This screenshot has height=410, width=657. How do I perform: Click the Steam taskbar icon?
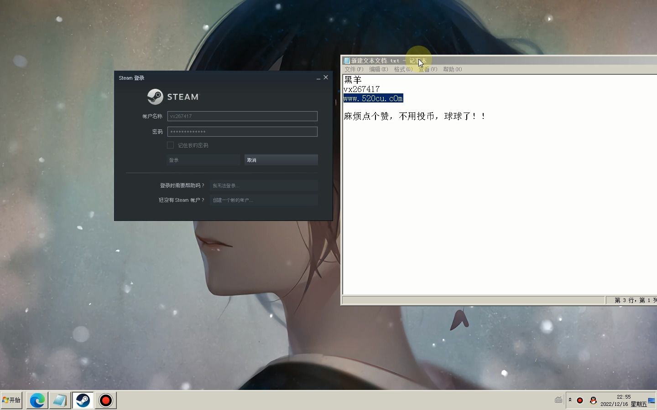coord(83,400)
